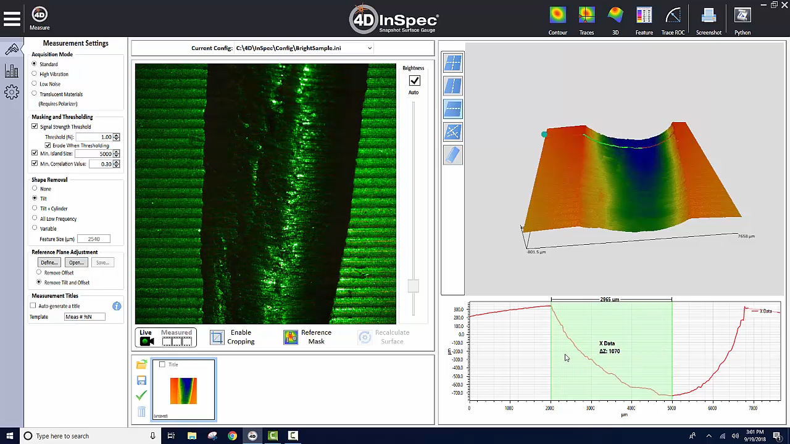Select High Vibration acquisition mode
Image resolution: width=790 pixels, height=444 pixels.
point(35,74)
